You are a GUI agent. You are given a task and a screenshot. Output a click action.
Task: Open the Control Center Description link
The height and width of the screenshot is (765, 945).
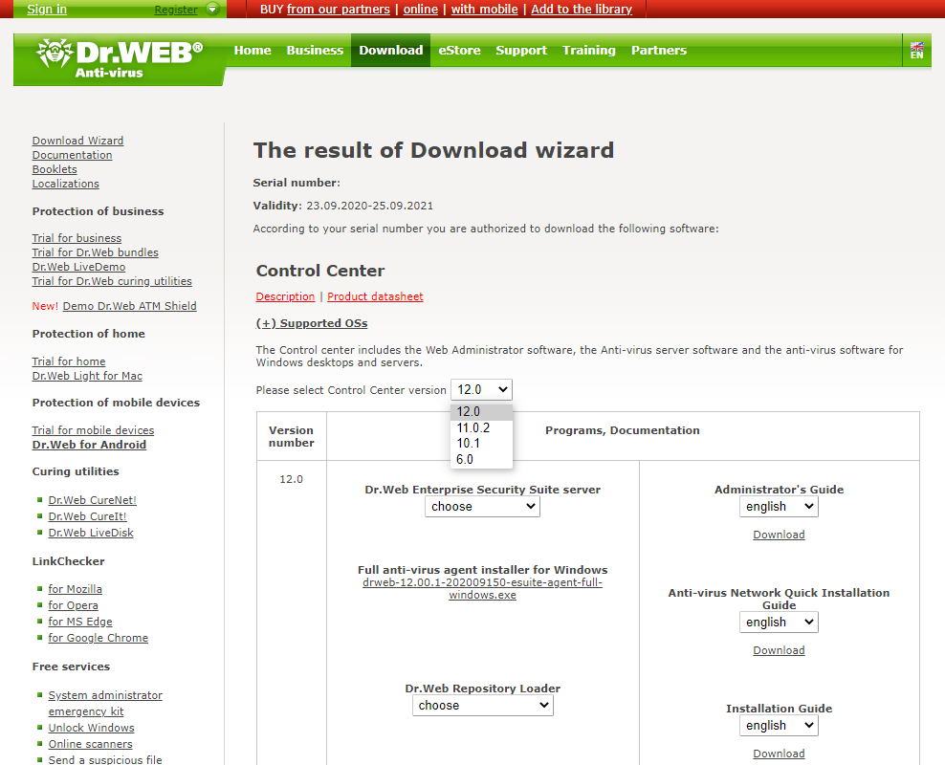click(x=285, y=296)
